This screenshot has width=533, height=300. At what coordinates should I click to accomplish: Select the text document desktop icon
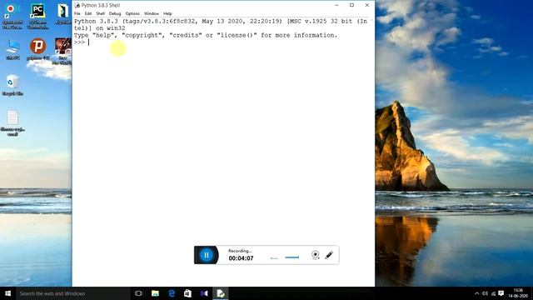click(x=12, y=122)
